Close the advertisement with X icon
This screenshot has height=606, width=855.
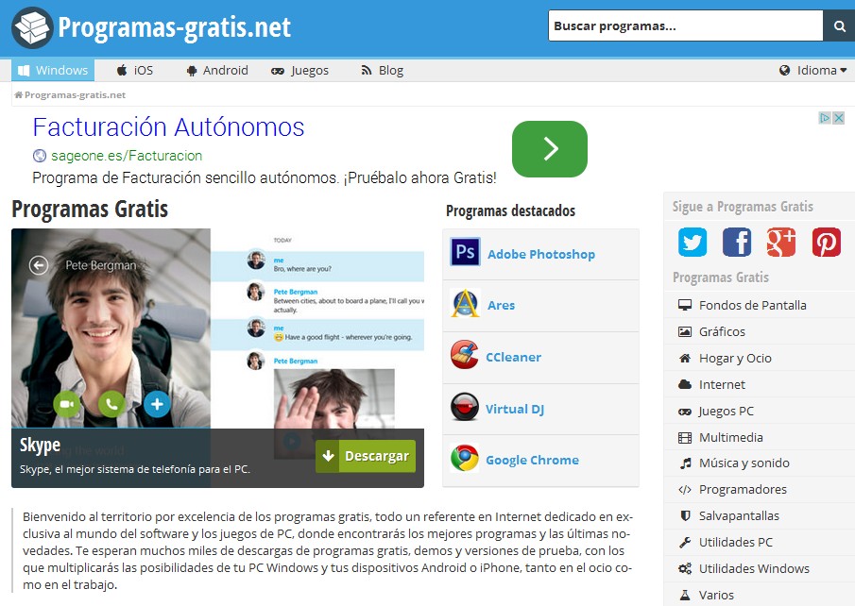tap(839, 118)
